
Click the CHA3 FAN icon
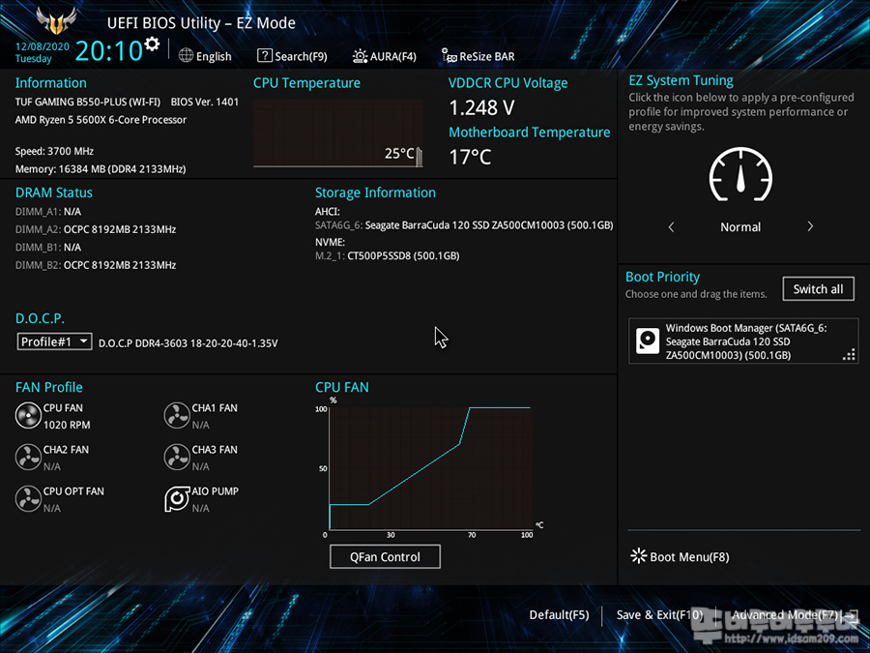(x=177, y=457)
